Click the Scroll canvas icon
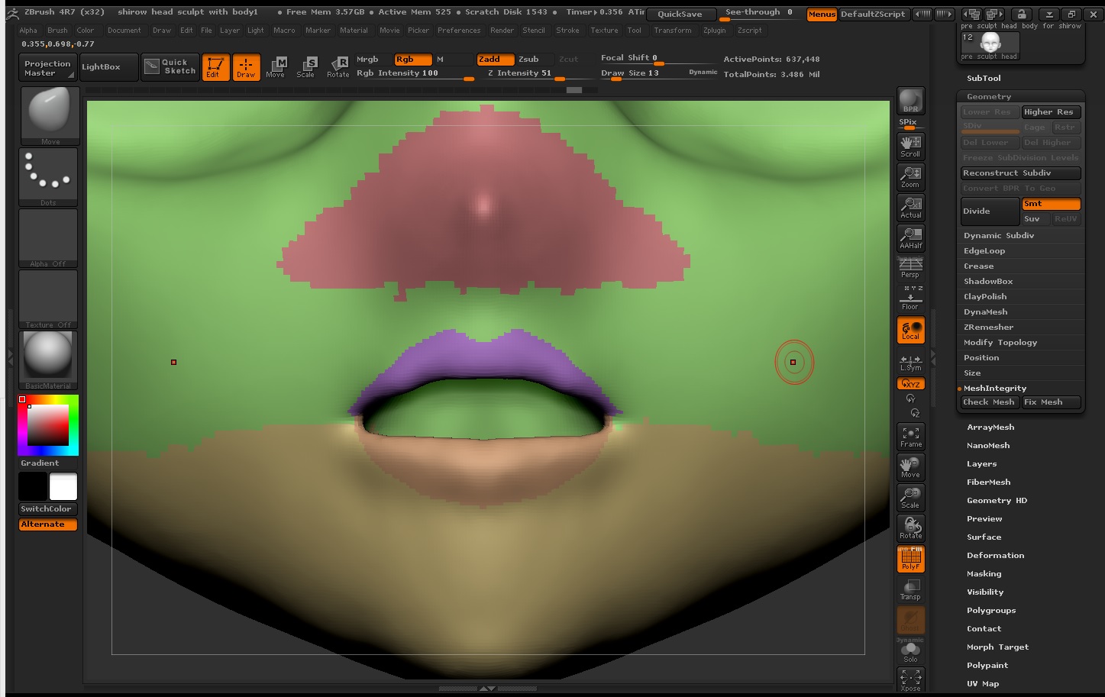This screenshot has width=1105, height=697. [x=910, y=146]
